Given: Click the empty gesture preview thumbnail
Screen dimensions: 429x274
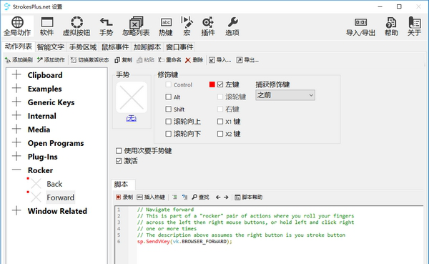Looking at the screenshot, I should (132, 97).
